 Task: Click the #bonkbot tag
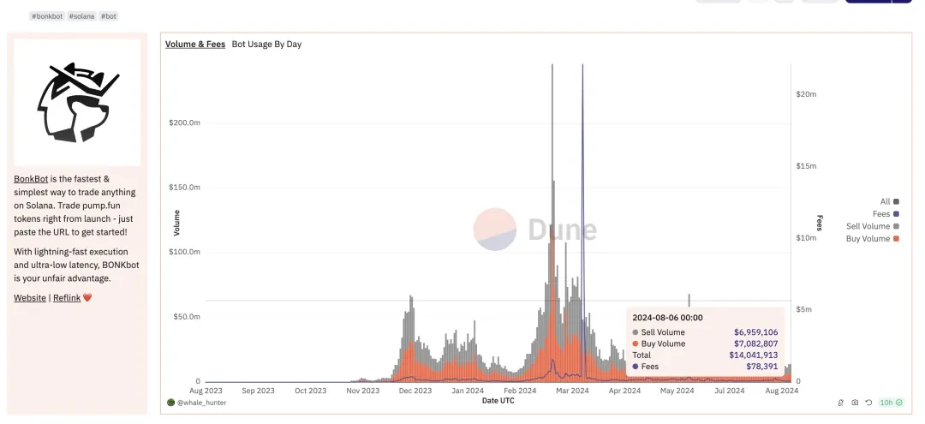pyautogui.click(x=47, y=16)
